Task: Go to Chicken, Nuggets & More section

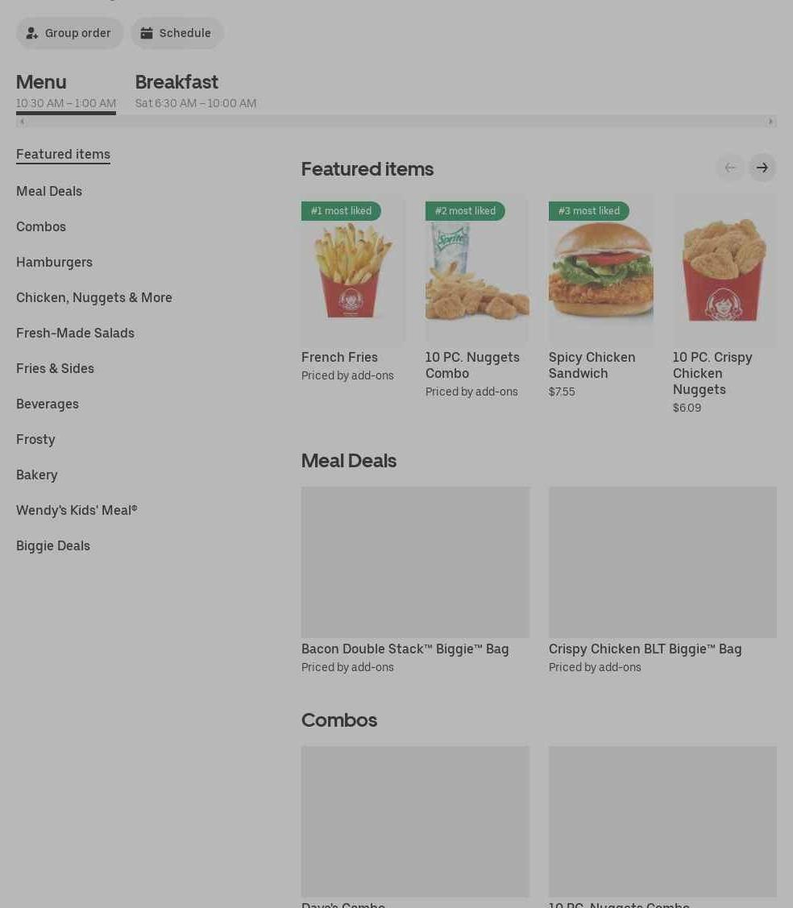Action: point(93,297)
